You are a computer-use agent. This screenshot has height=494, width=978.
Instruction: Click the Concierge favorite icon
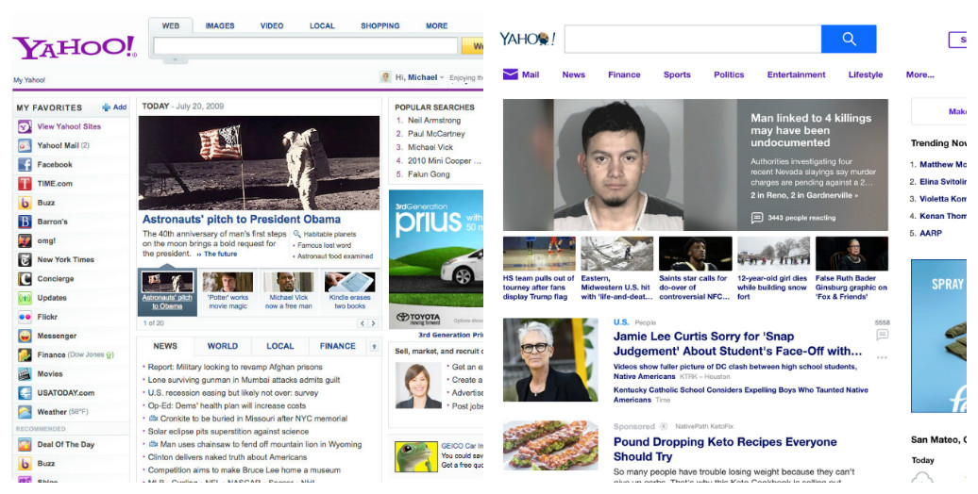25,279
